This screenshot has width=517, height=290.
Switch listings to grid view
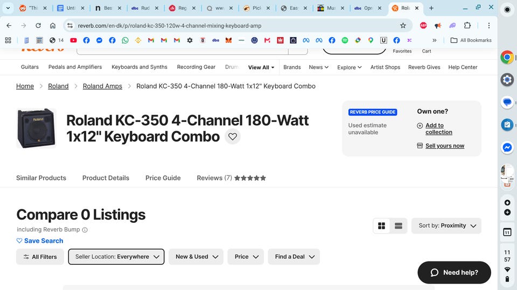382,226
